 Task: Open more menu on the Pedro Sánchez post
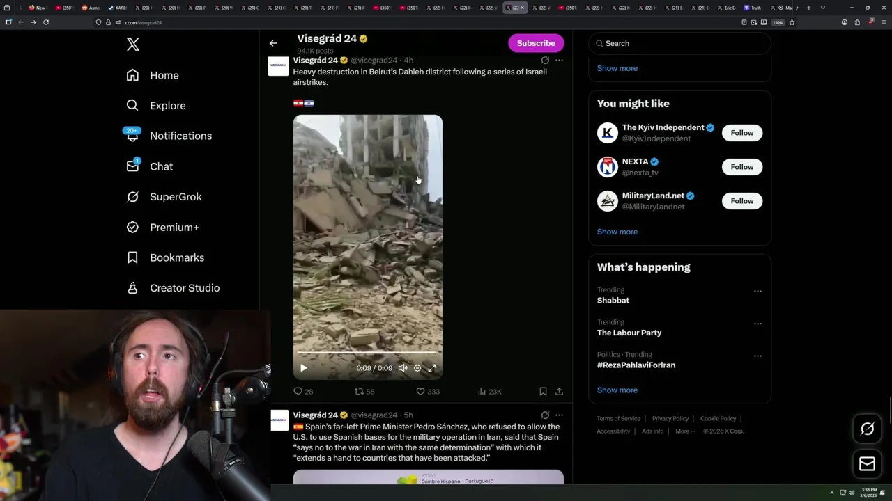point(559,415)
